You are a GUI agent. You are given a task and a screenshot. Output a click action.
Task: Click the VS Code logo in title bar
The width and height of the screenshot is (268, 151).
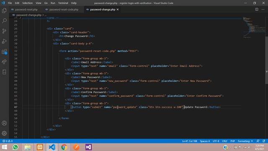click(3, 3)
